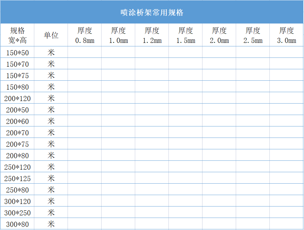This screenshot has width=304, height=230.
Task: Click the 厚度 3.0mm column header
Action: pyautogui.click(x=286, y=34)
